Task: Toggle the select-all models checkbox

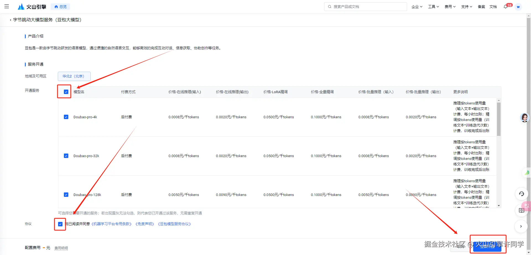Action: click(x=66, y=92)
